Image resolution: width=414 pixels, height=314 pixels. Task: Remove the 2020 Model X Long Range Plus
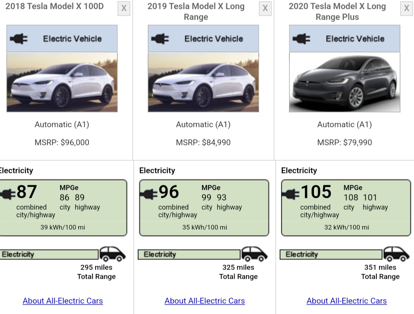[x=407, y=8]
